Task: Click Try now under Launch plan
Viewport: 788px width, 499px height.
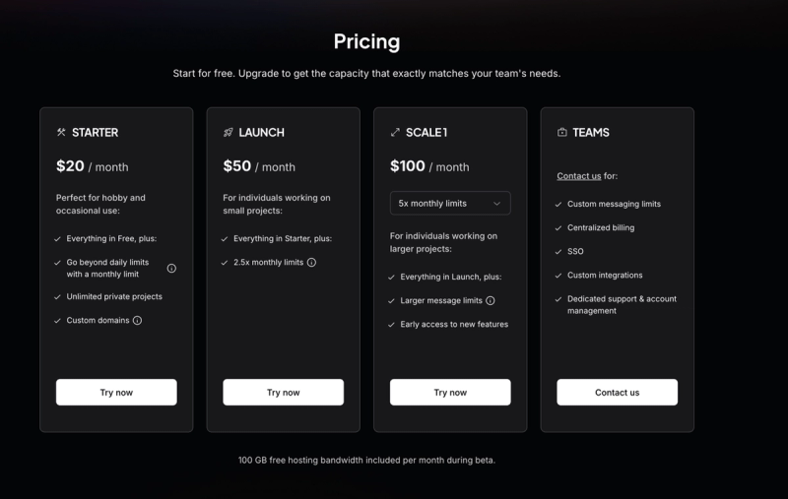Action: (x=284, y=392)
